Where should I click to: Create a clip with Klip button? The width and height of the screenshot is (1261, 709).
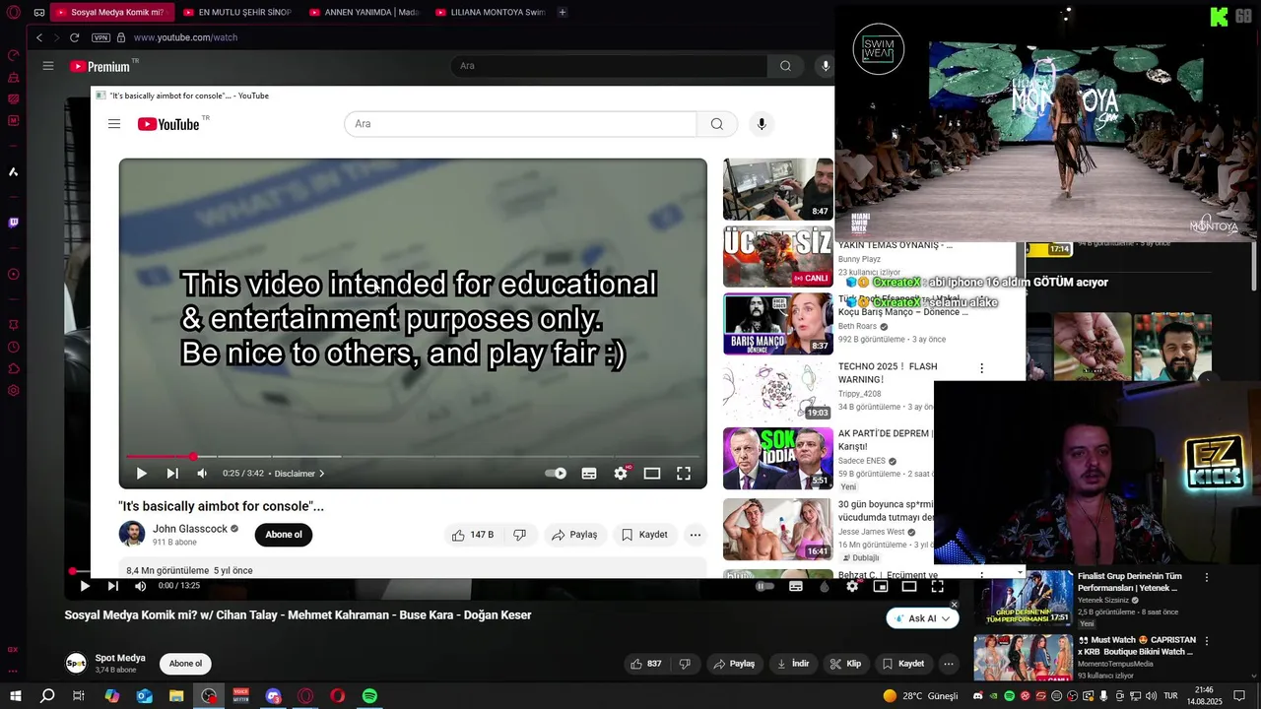coord(846,664)
